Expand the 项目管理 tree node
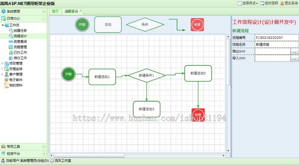Viewport: 299px width, 165px height. 2,63
